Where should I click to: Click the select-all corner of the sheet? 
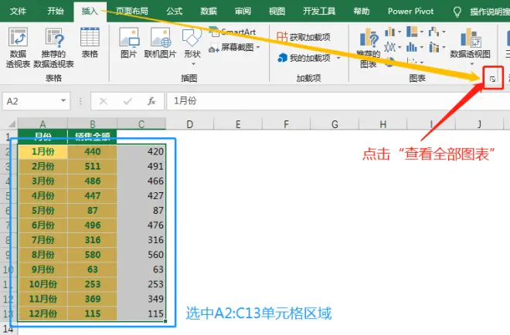pos(12,124)
